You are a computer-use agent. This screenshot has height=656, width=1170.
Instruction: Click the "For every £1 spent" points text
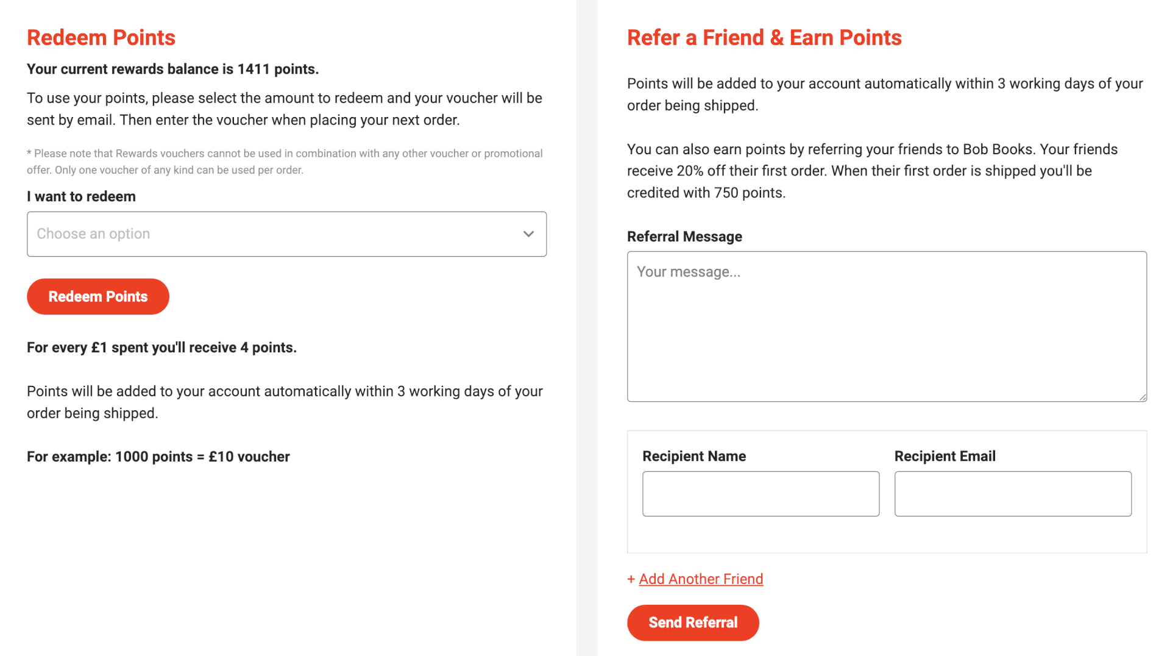pyautogui.click(x=162, y=348)
